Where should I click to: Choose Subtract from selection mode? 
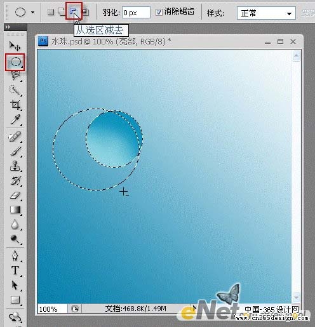(73, 11)
